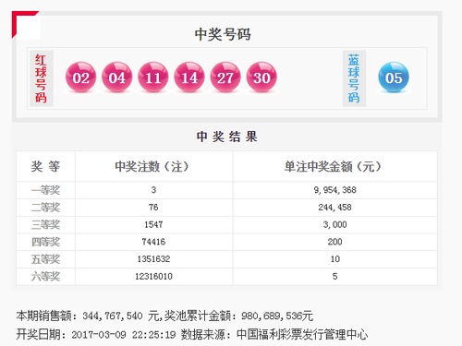Click the first prize amount 9,954,368
The height and width of the screenshot is (346, 462).
click(335, 190)
